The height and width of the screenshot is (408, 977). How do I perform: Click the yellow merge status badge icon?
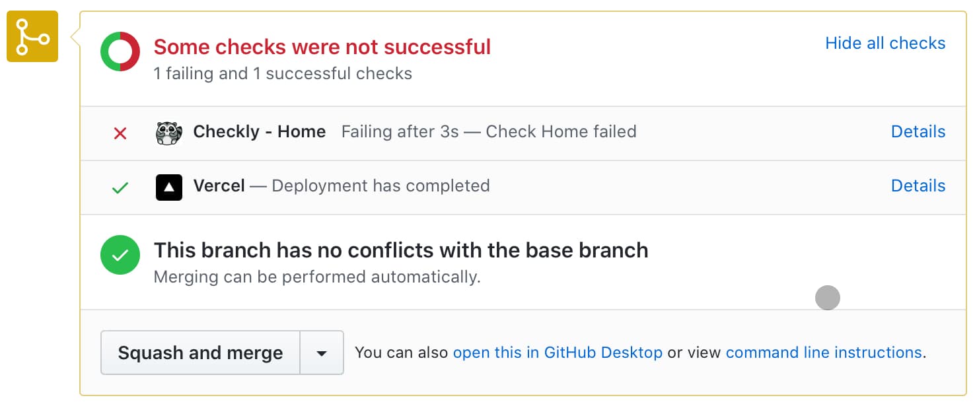[32, 37]
